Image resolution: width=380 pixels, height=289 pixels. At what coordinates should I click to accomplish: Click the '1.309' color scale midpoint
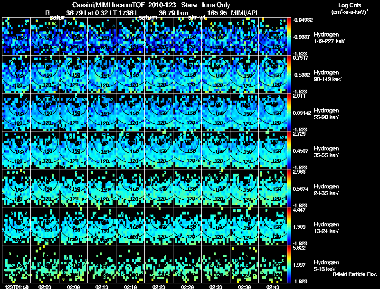click(x=299, y=227)
